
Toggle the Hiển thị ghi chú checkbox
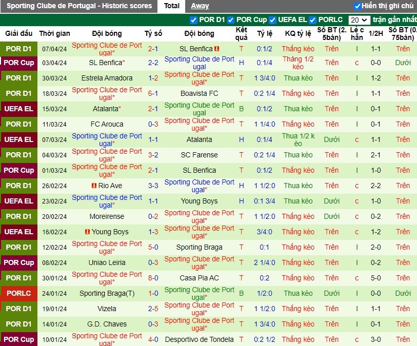point(358,6)
